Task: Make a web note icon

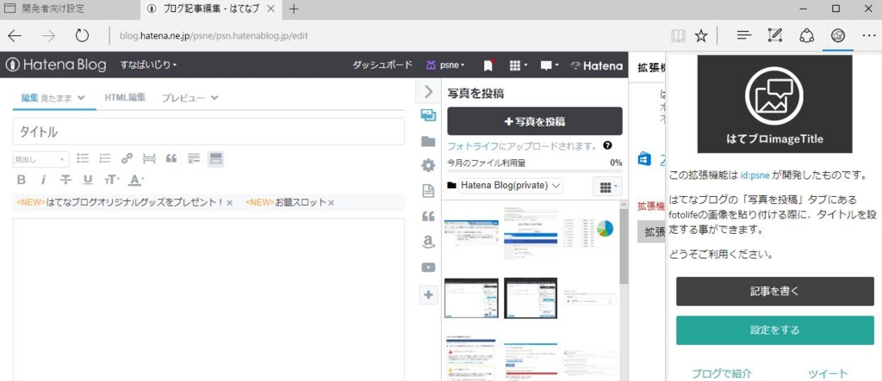Action: pos(776,36)
